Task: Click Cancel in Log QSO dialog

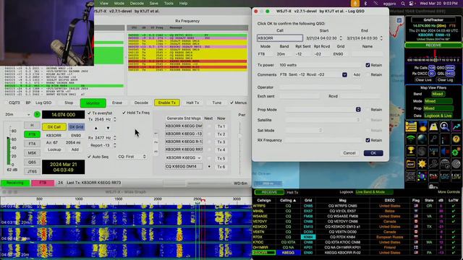Action: tap(349, 153)
